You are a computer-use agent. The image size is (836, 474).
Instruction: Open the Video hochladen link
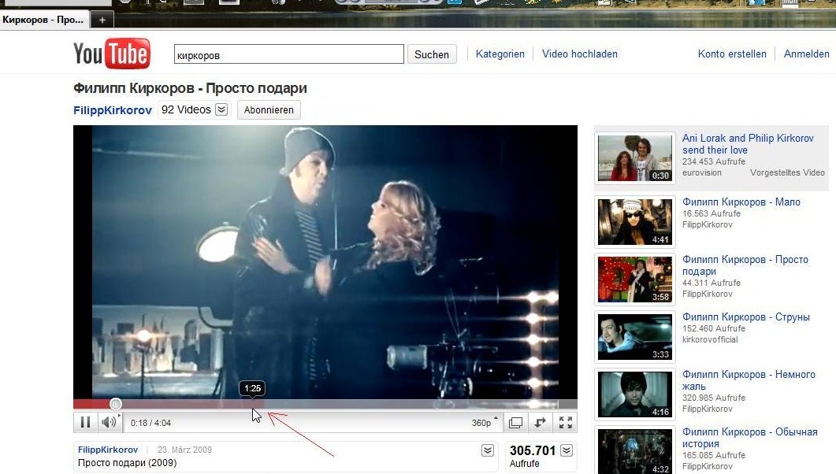(580, 54)
